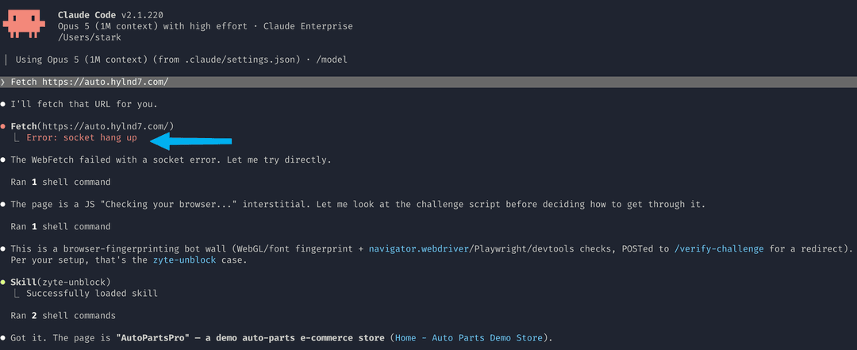Click the 'Using Opus 5 (1M context)' settings notice
The height and width of the screenshot is (350, 857).
182,60
